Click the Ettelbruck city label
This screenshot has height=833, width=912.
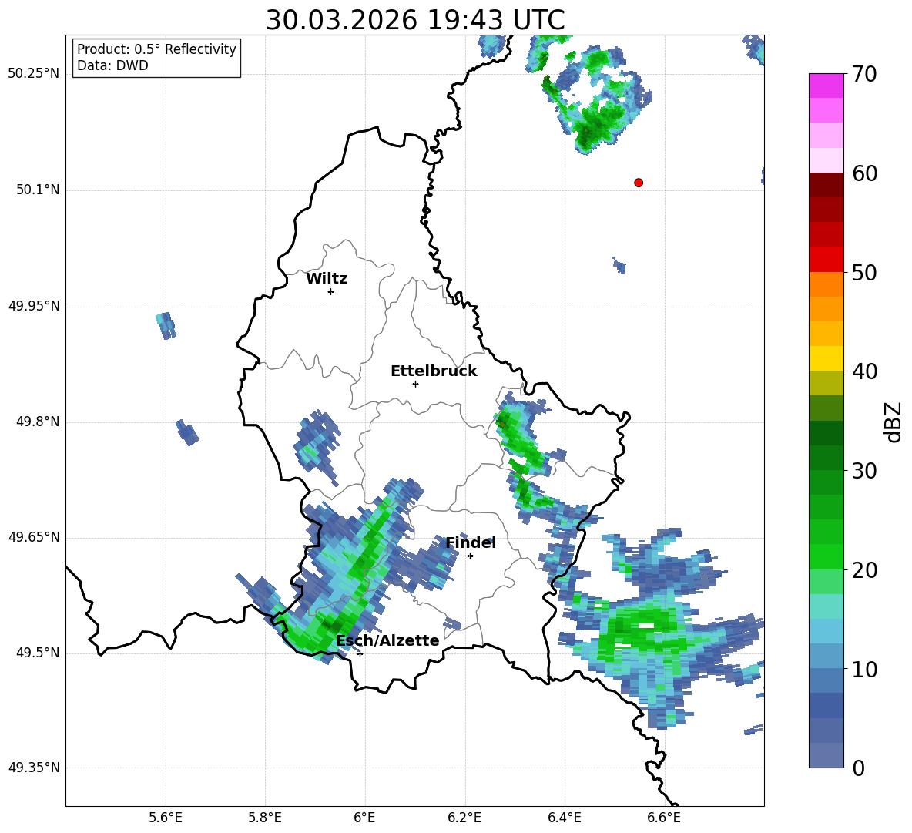(434, 371)
